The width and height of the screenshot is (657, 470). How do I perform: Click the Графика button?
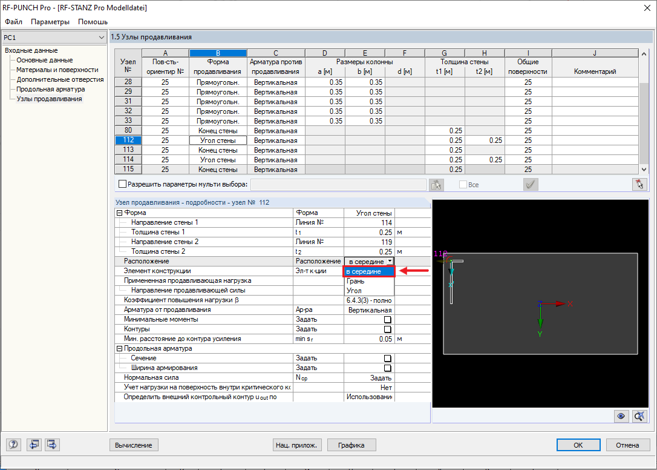351,445
